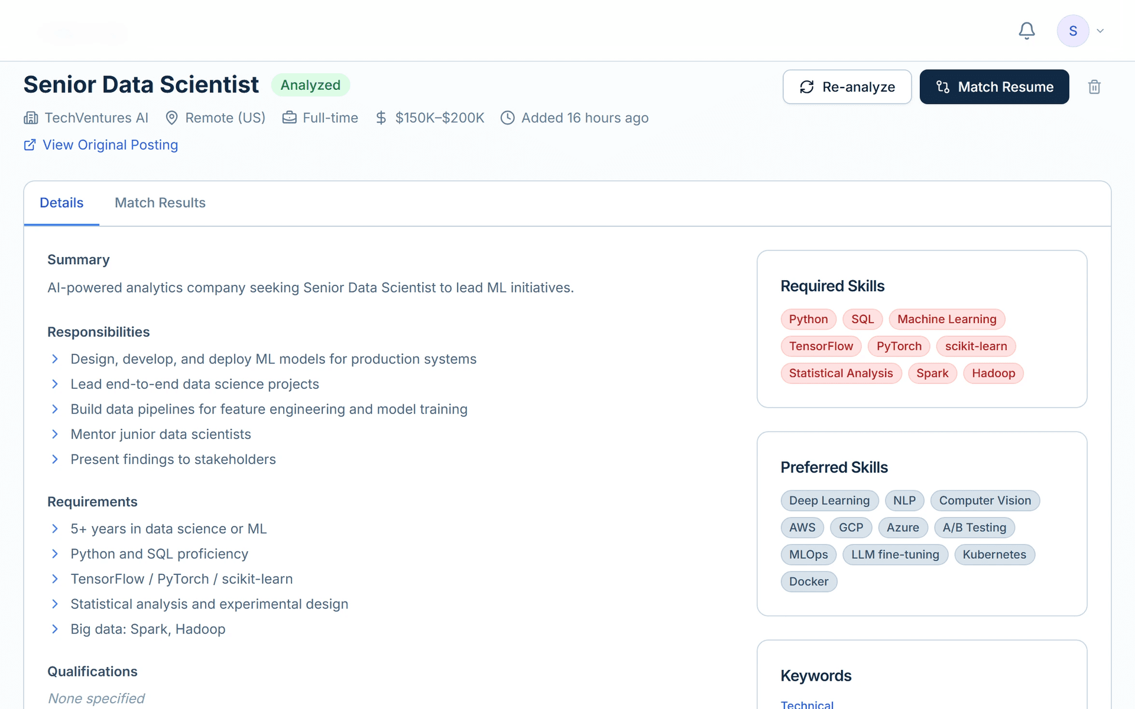Click the building icon next to TechVentures AI
1135x709 pixels.
31,118
